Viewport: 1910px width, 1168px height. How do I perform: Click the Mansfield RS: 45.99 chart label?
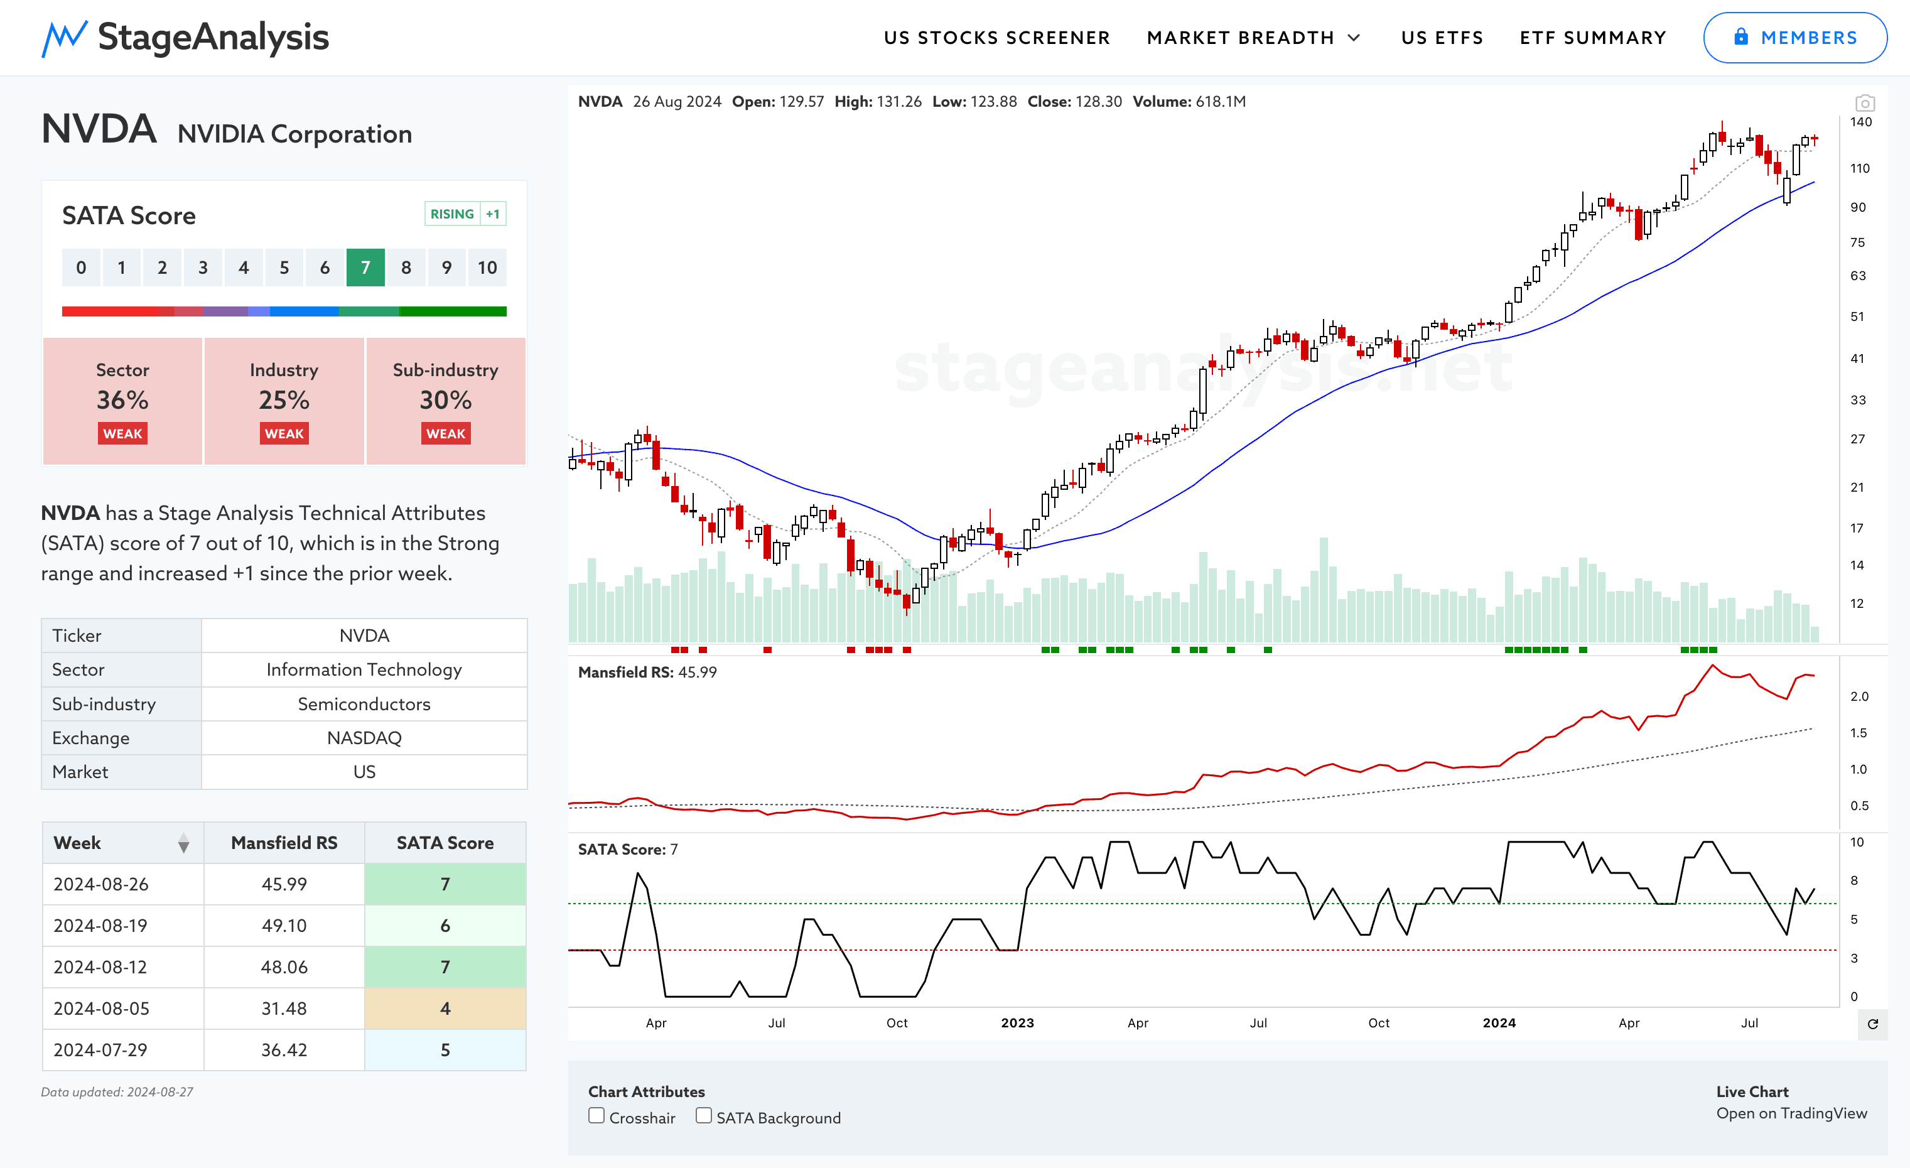coord(647,672)
